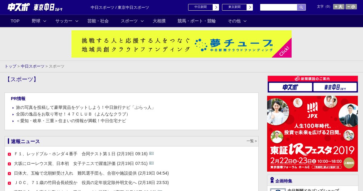
Task: Click red bullet icon for ＪＯＣ article
Action: (x=9, y=183)
